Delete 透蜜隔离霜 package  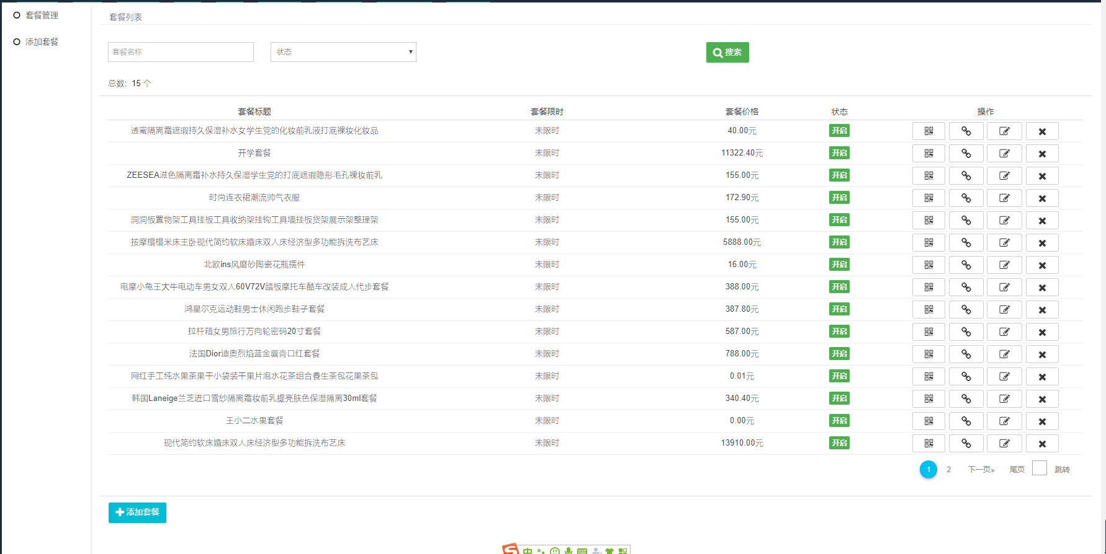[1042, 131]
